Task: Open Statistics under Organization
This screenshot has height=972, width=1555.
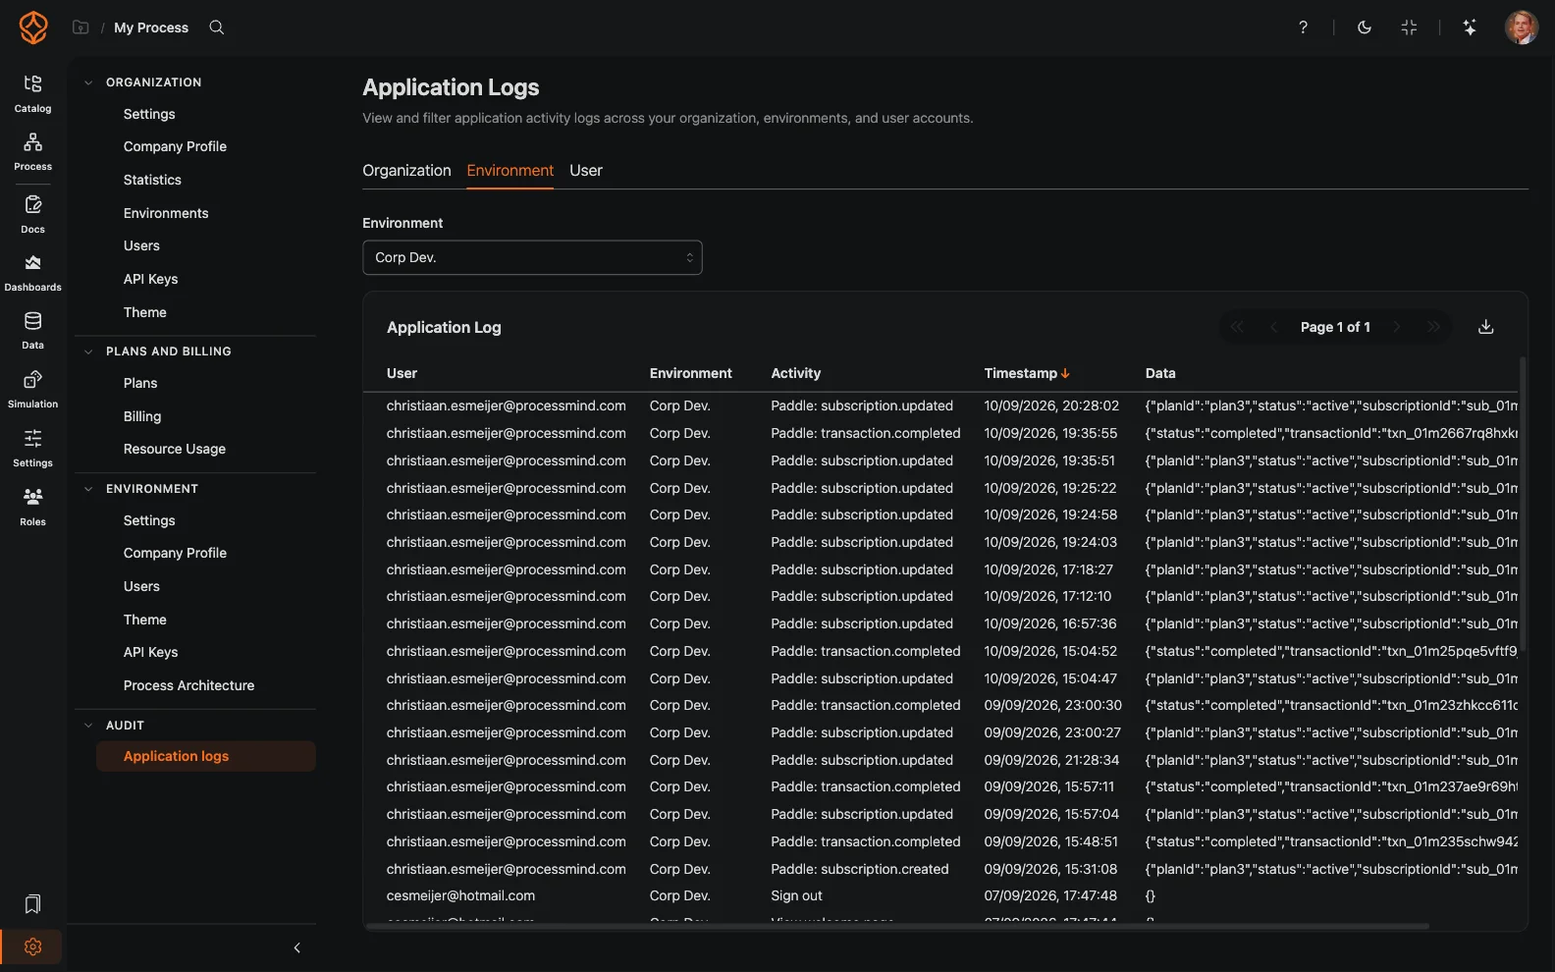Action: [x=152, y=180]
